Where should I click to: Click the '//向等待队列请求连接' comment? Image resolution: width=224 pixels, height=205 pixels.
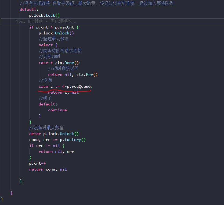click(x=60, y=51)
